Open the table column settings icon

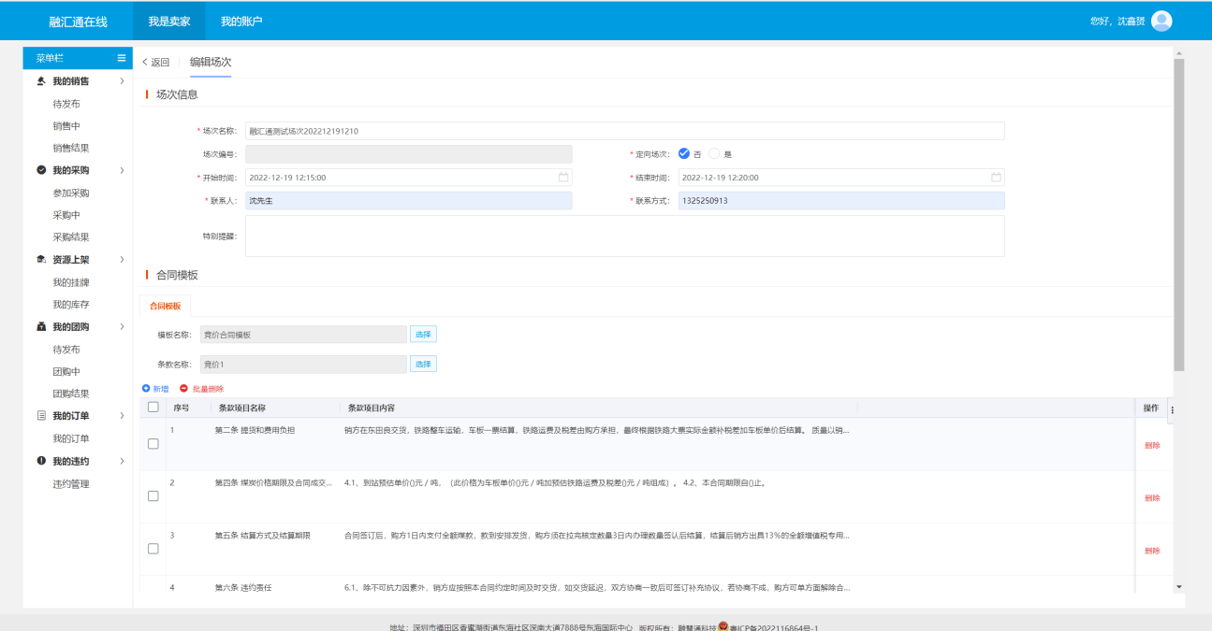click(1173, 409)
